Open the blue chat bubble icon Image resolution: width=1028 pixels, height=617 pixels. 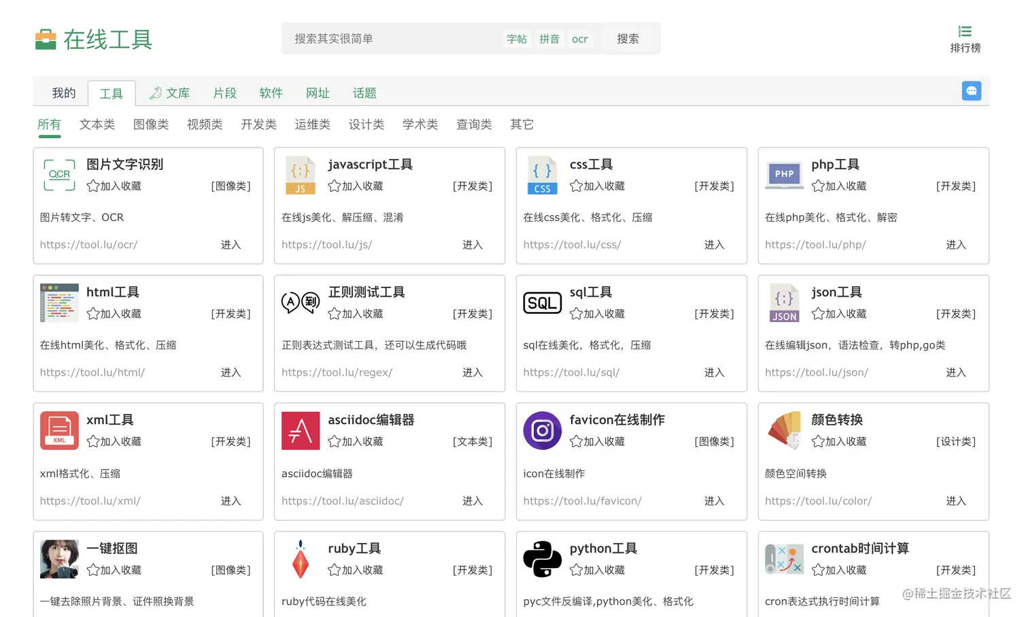pos(972,90)
